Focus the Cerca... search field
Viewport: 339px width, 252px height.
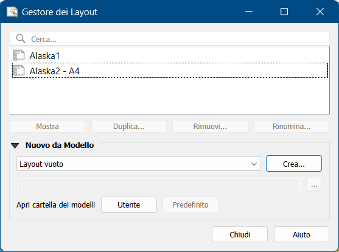[169, 39]
